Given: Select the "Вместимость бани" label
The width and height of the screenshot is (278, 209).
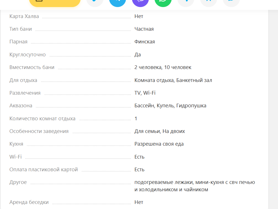Looking at the screenshot, I should [x=32, y=67].
